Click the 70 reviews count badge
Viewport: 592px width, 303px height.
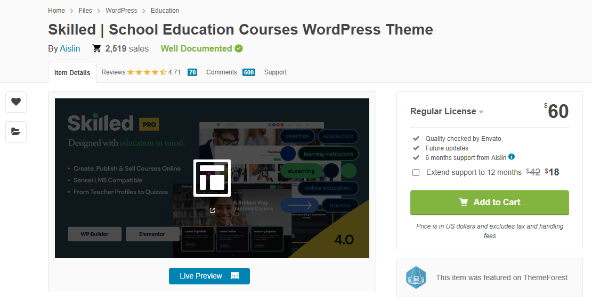point(192,72)
